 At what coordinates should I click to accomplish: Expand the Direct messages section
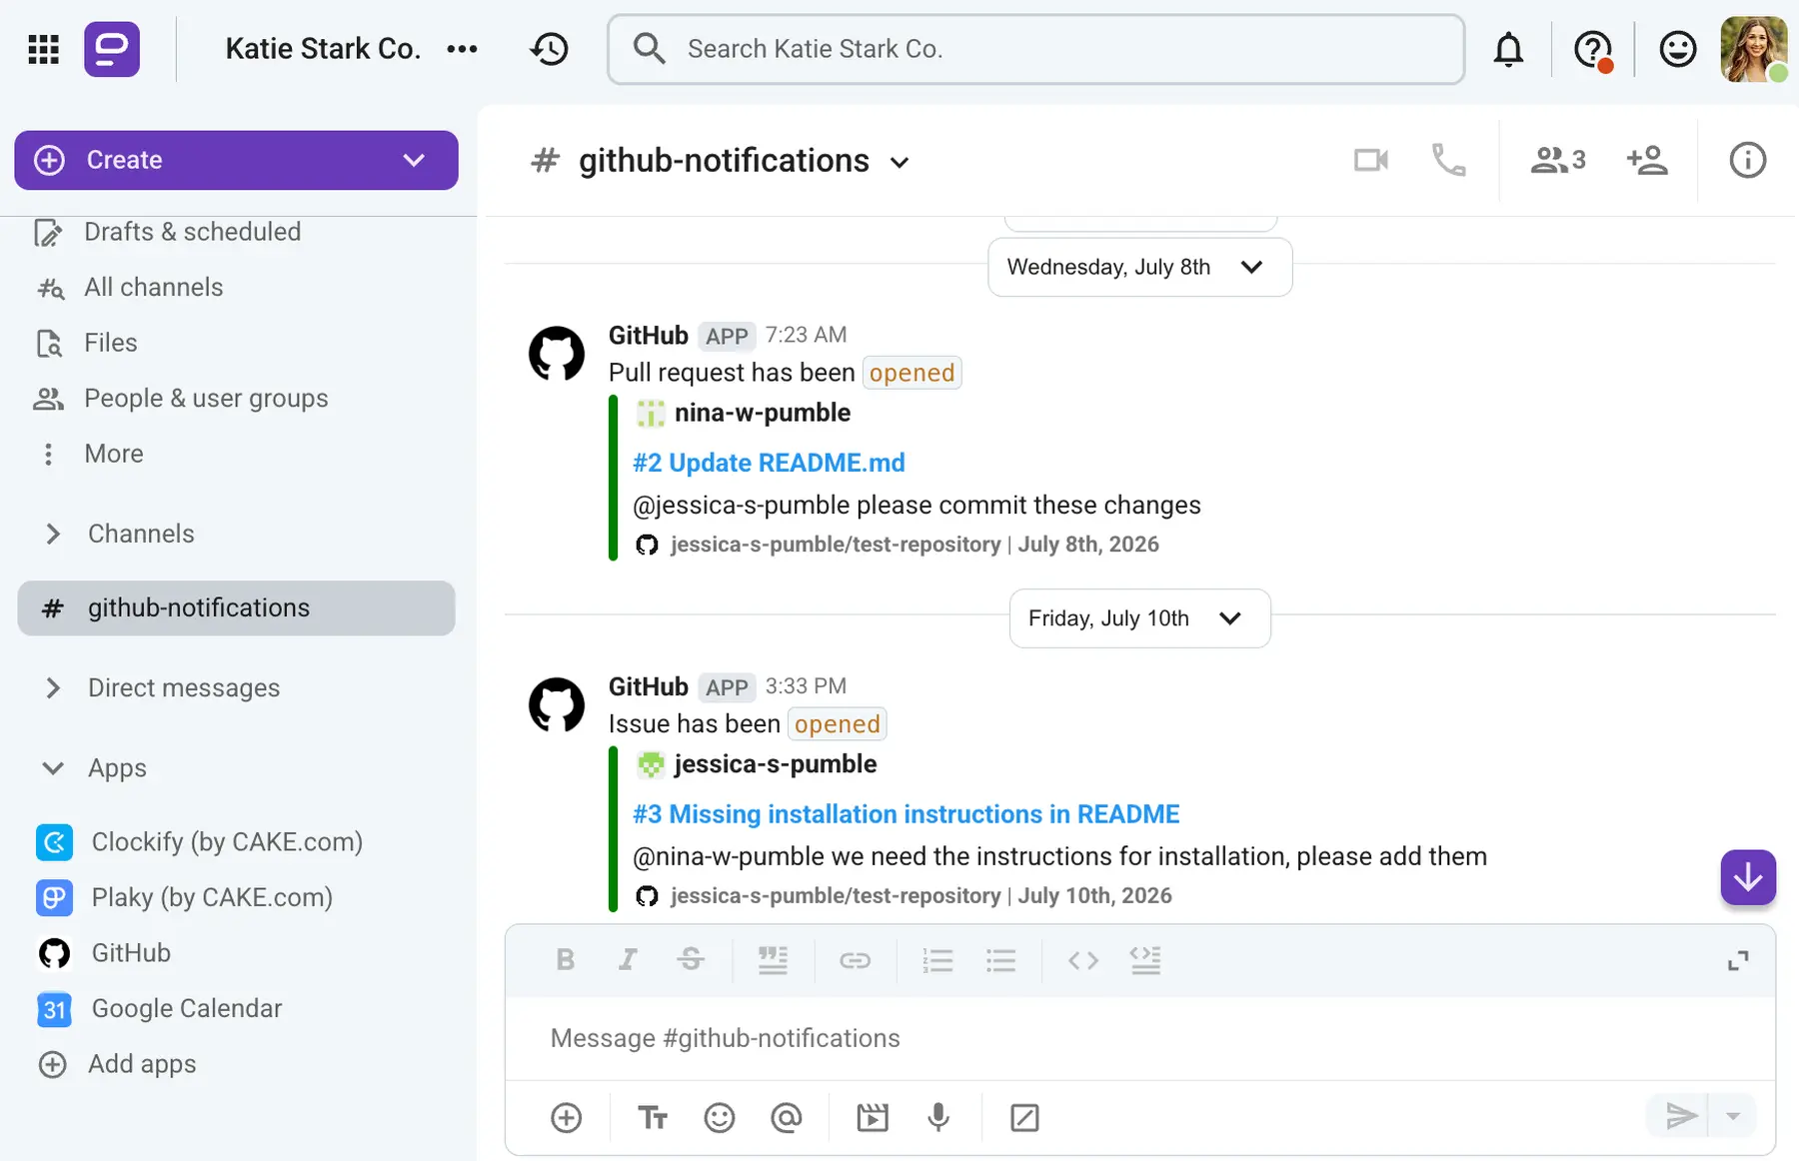pyautogui.click(x=53, y=688)
